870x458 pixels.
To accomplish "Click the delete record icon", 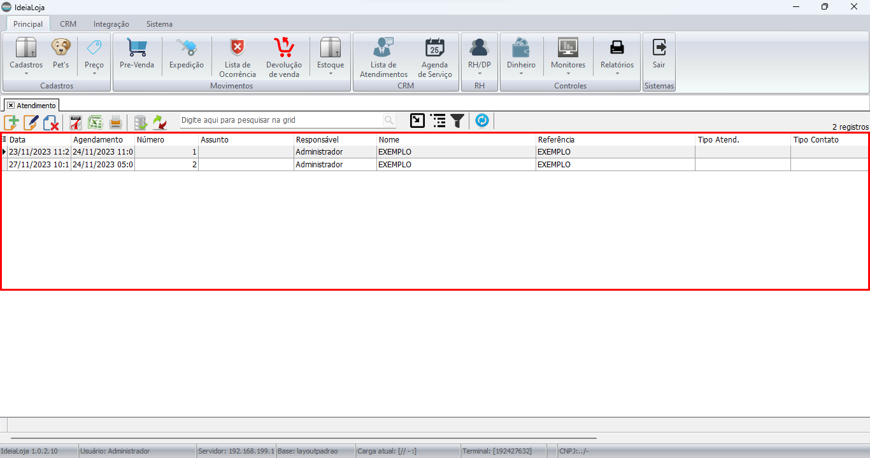I will pyautogui.click(x=51, y=122).
